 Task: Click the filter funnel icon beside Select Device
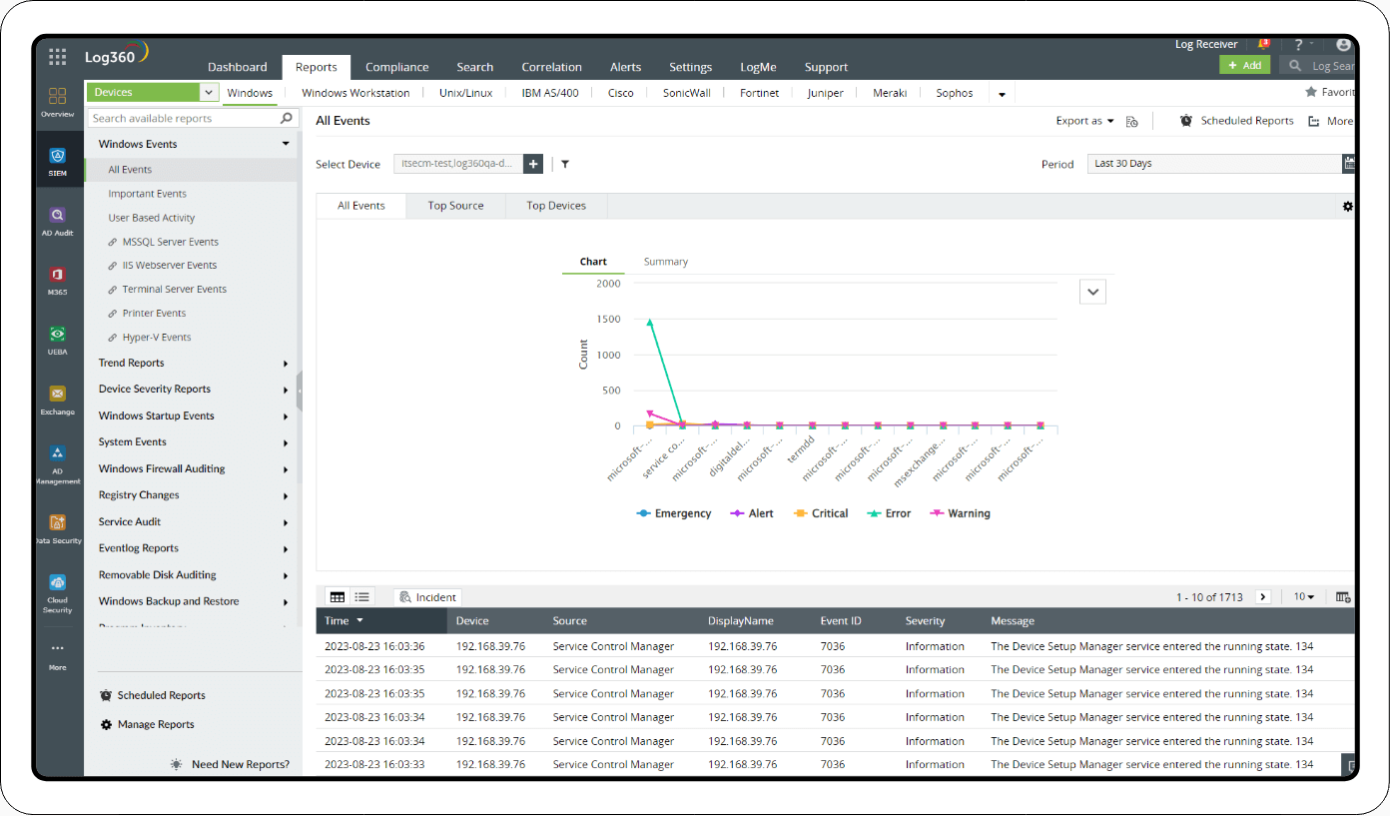pyautogui.click(x=564, y=164)
